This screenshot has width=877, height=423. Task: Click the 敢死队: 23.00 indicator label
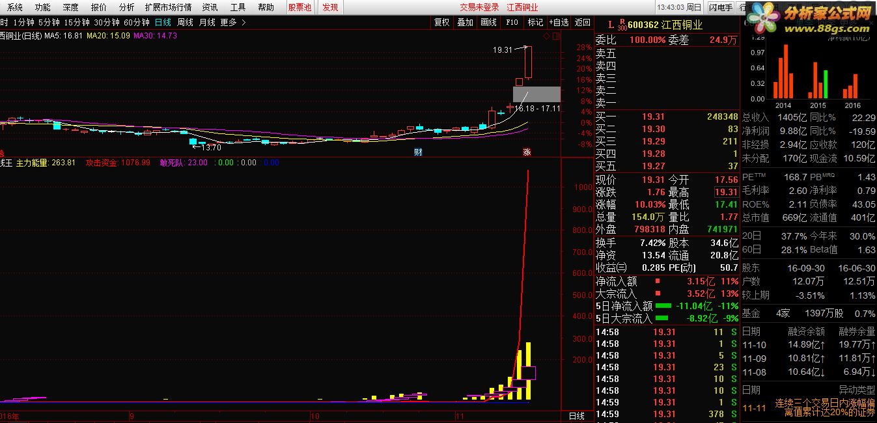pyautogui.click(x=184, y=163)
